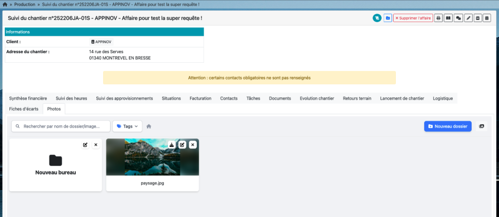Image resolution: width=499 pixels, height=217 pixels.
Task: Click the teal round icon in header
Action: coord(377,18)
